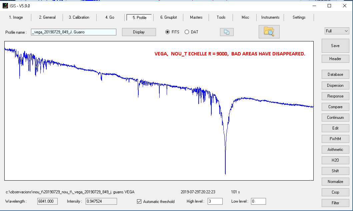Screen dimensions: 353x211
Task: Expand the Full display mode dropdown
Action: [x=337, y=31]
